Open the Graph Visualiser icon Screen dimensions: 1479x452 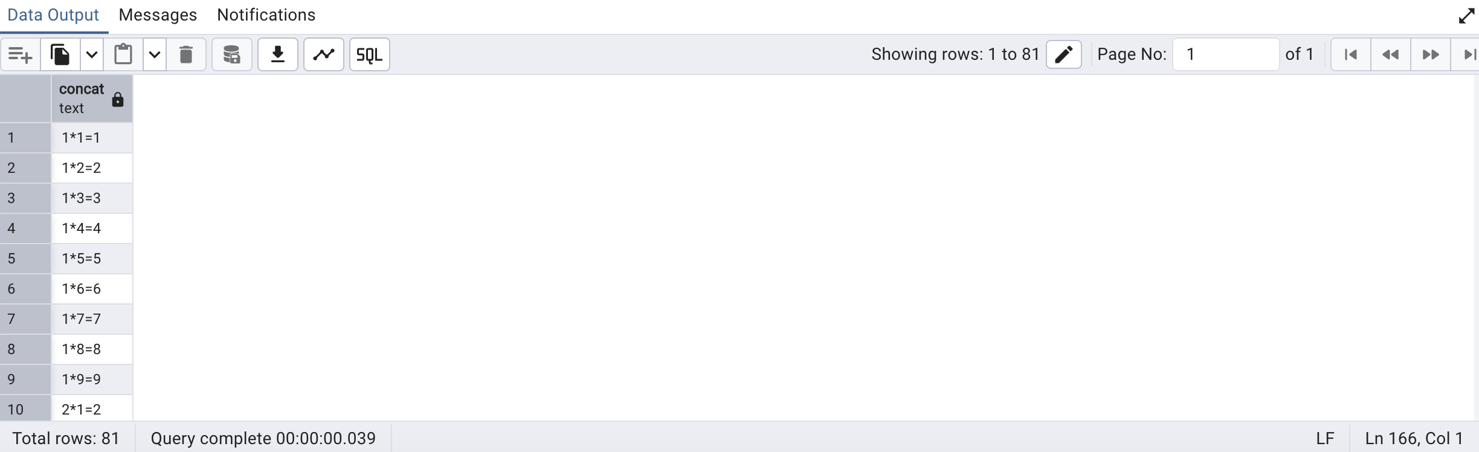click(x=324, y=55)
